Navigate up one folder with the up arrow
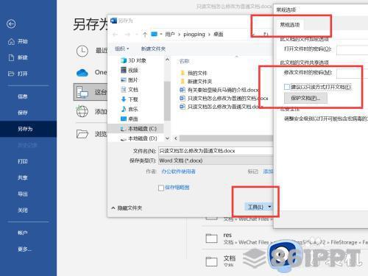The width and height of the screenshot is (368, 276). coord(145,35)
